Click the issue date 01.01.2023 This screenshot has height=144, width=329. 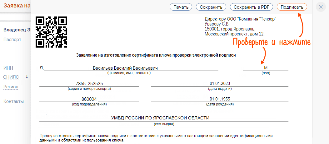tap(219, 83)
